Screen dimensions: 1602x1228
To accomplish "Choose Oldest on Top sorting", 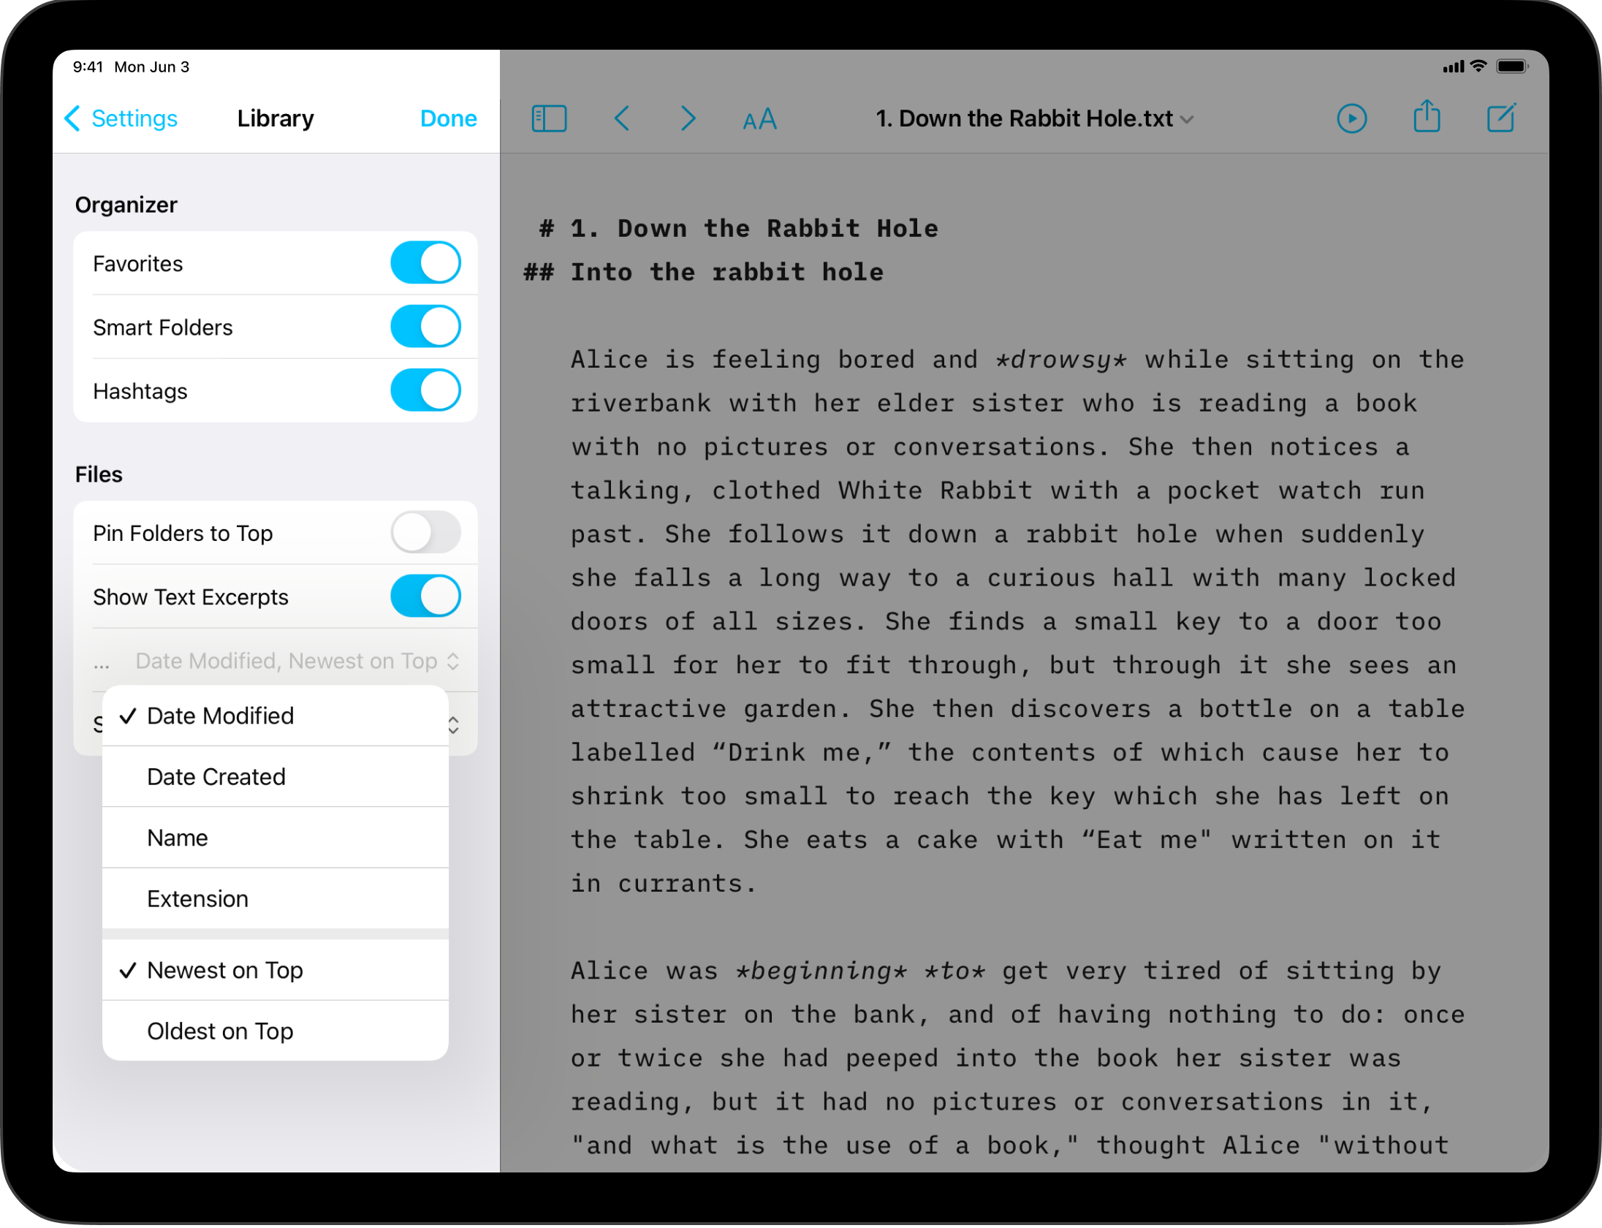I will click(x=220, y=1030).
